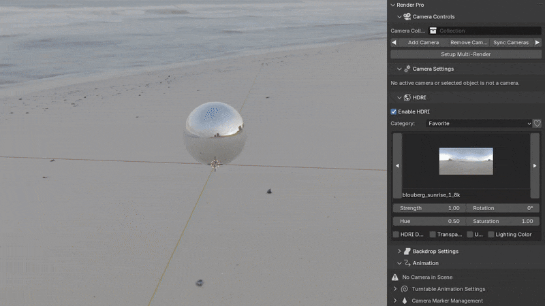
Task: Click the heart favorite icon beside Category
Action: [537, 124]
